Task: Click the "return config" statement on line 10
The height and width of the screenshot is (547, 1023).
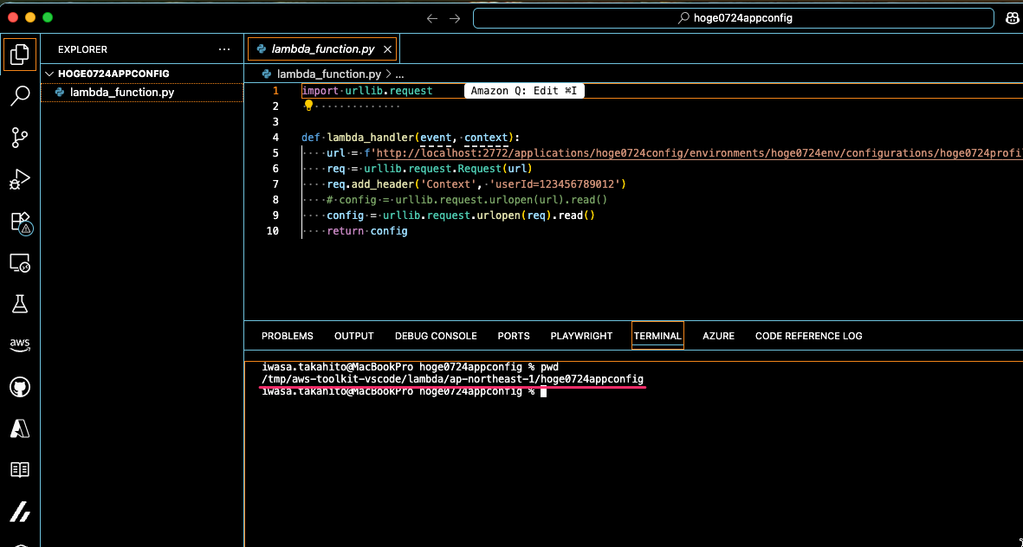Action: click(367, 231)
